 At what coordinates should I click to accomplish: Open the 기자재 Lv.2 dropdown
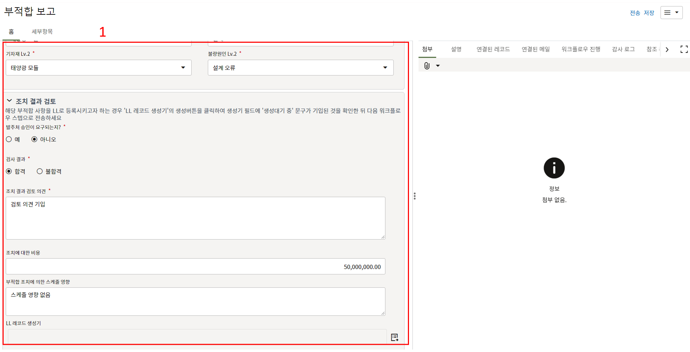[x=98, y=68]
